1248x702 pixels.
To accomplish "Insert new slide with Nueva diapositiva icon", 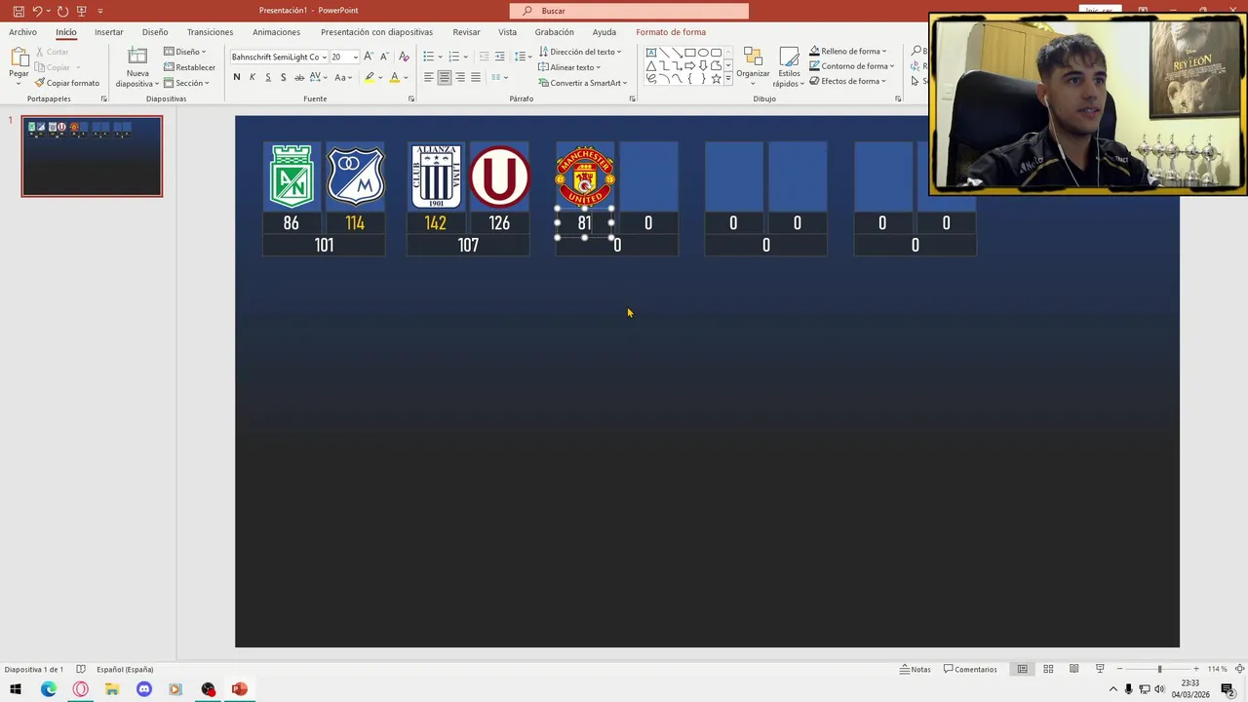I will (137, 57).
